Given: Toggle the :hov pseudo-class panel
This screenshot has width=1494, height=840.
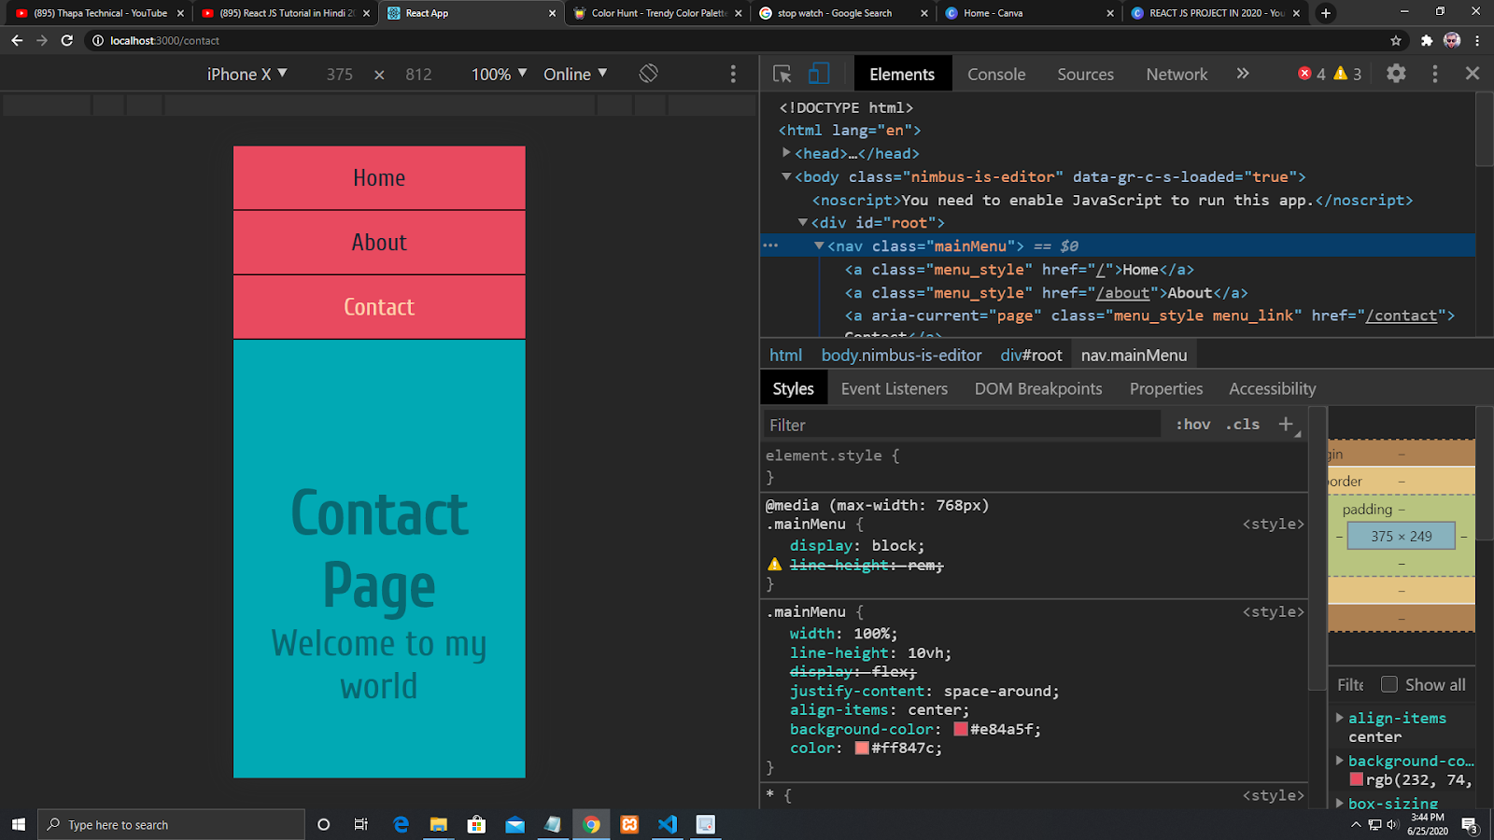Looking at the screenshot, I should (x=1192, y=424).
